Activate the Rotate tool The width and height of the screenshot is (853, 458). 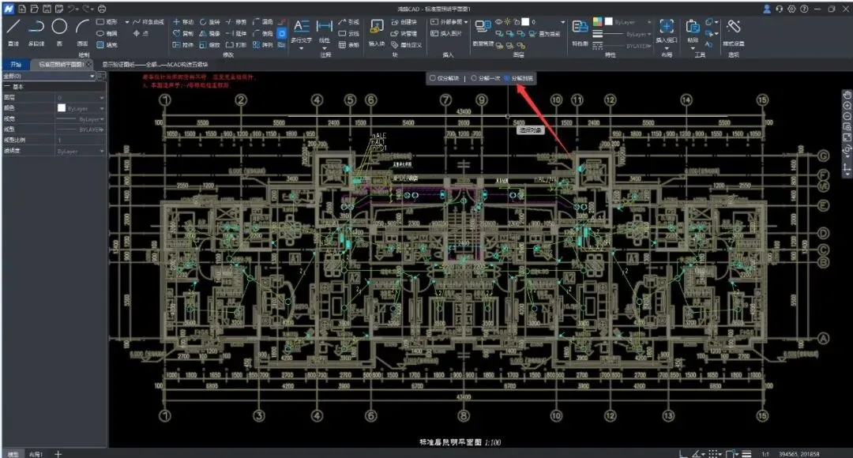point(210,22)
